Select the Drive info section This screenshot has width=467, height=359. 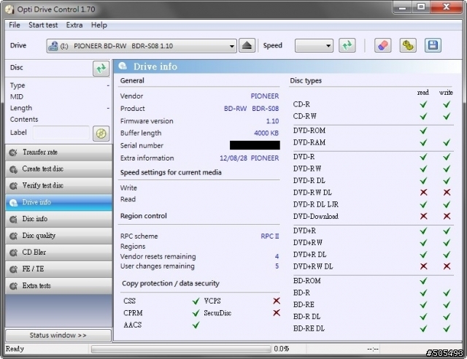(x=58, y=203)
